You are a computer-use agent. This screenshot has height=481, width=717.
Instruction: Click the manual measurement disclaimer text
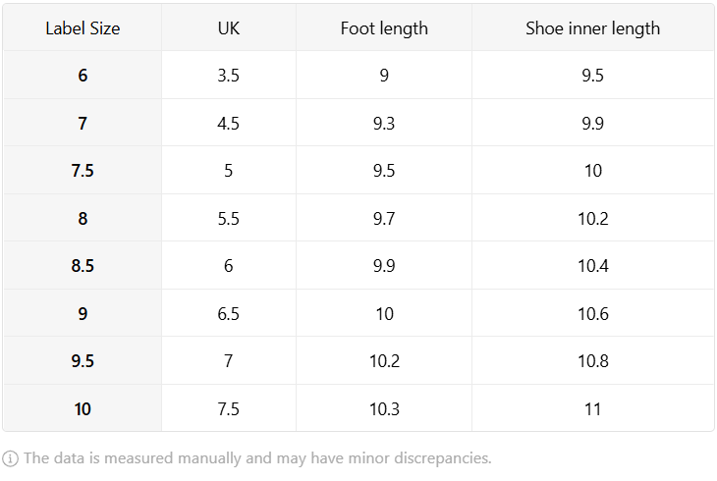(257, 458)
